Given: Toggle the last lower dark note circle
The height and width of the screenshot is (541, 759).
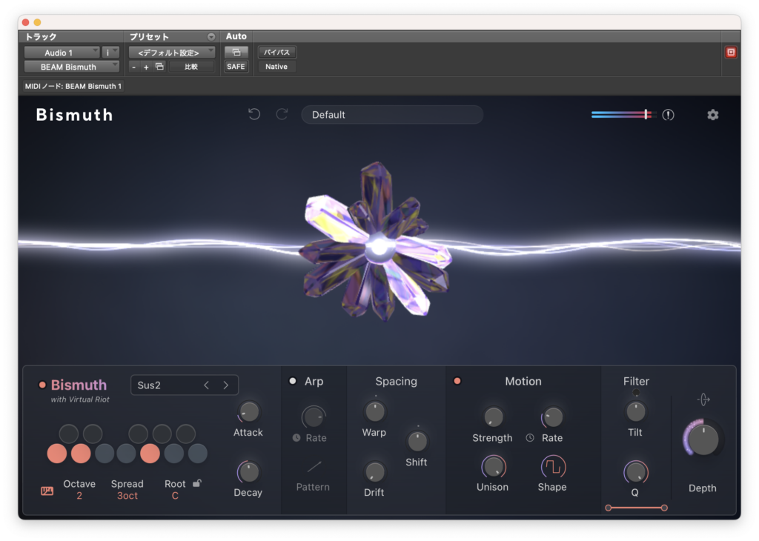Looking at the screenshot, I should 197,454.
